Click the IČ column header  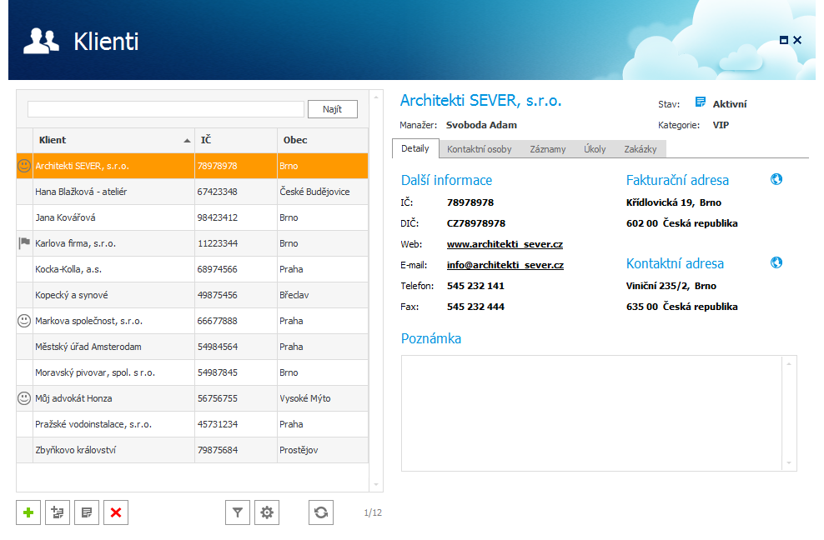tap(235, 140)
